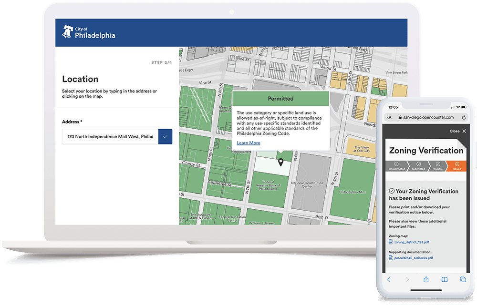Tap the phone browser reload icon
This screenshot has width=477, height=306.
[464, 117]
